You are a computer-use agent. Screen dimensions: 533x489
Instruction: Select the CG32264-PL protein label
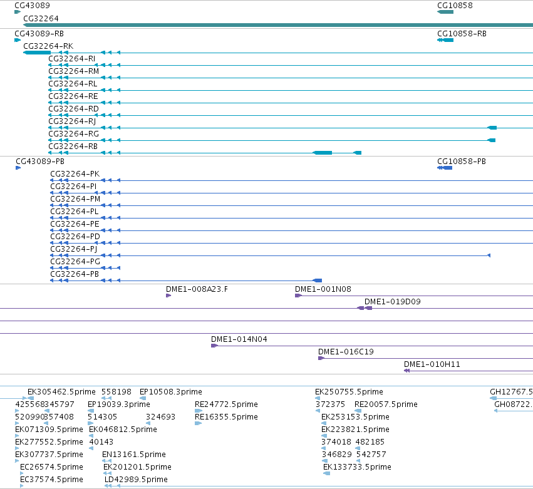74,212
